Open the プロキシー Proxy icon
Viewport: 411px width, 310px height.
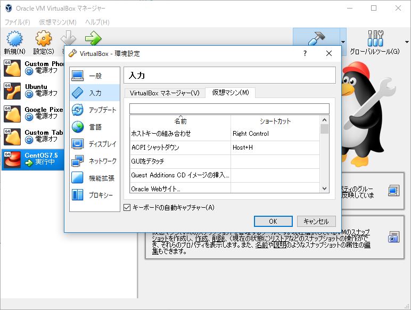78,195
